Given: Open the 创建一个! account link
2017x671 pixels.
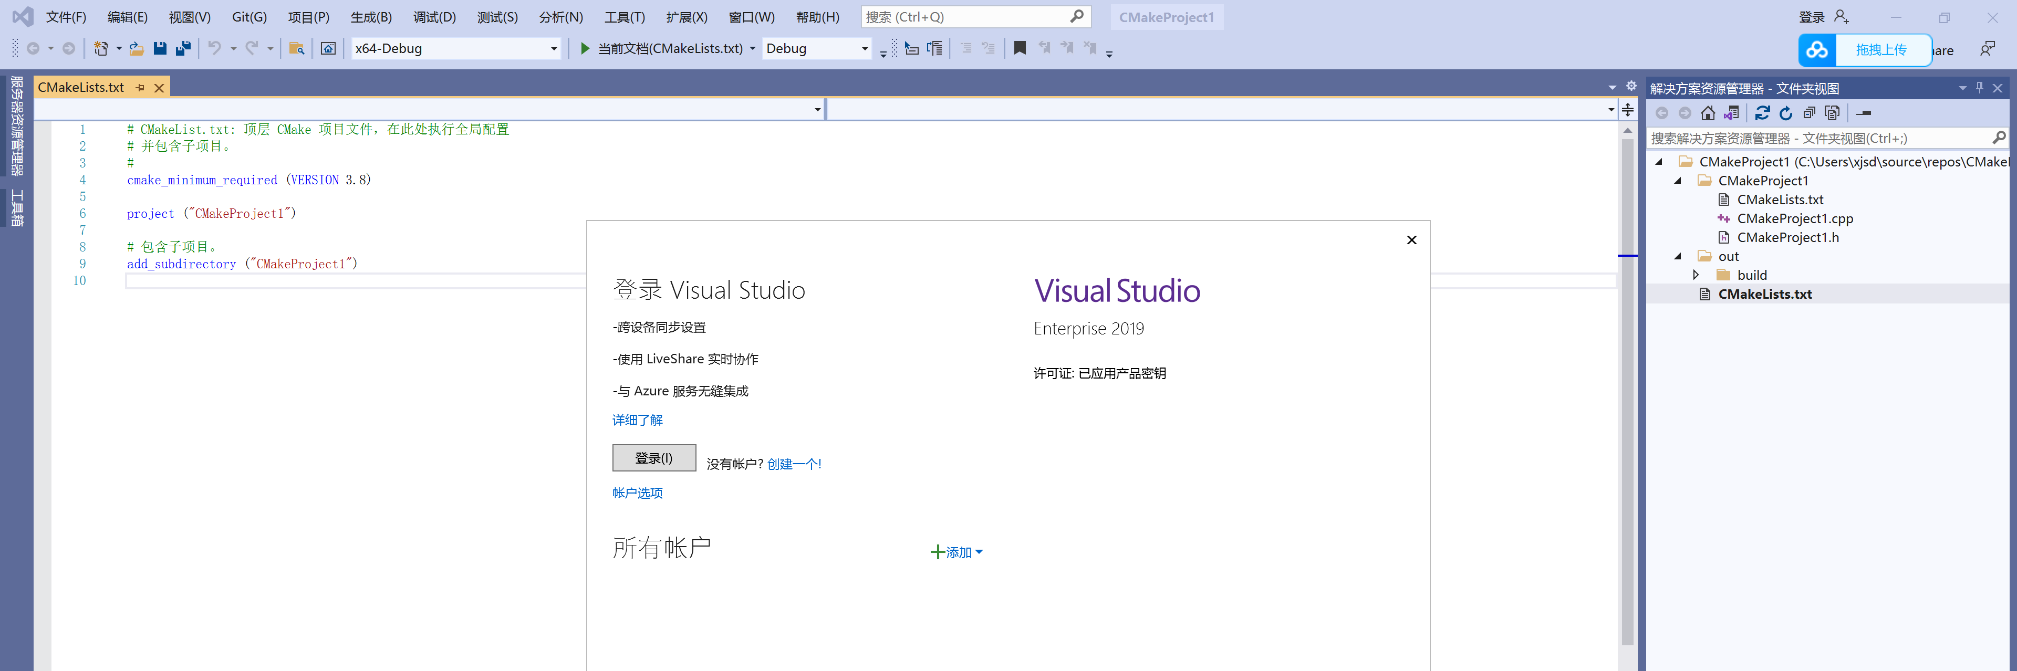Looking at the screenshot, I should pyautogui.click(x=794, y=464).
